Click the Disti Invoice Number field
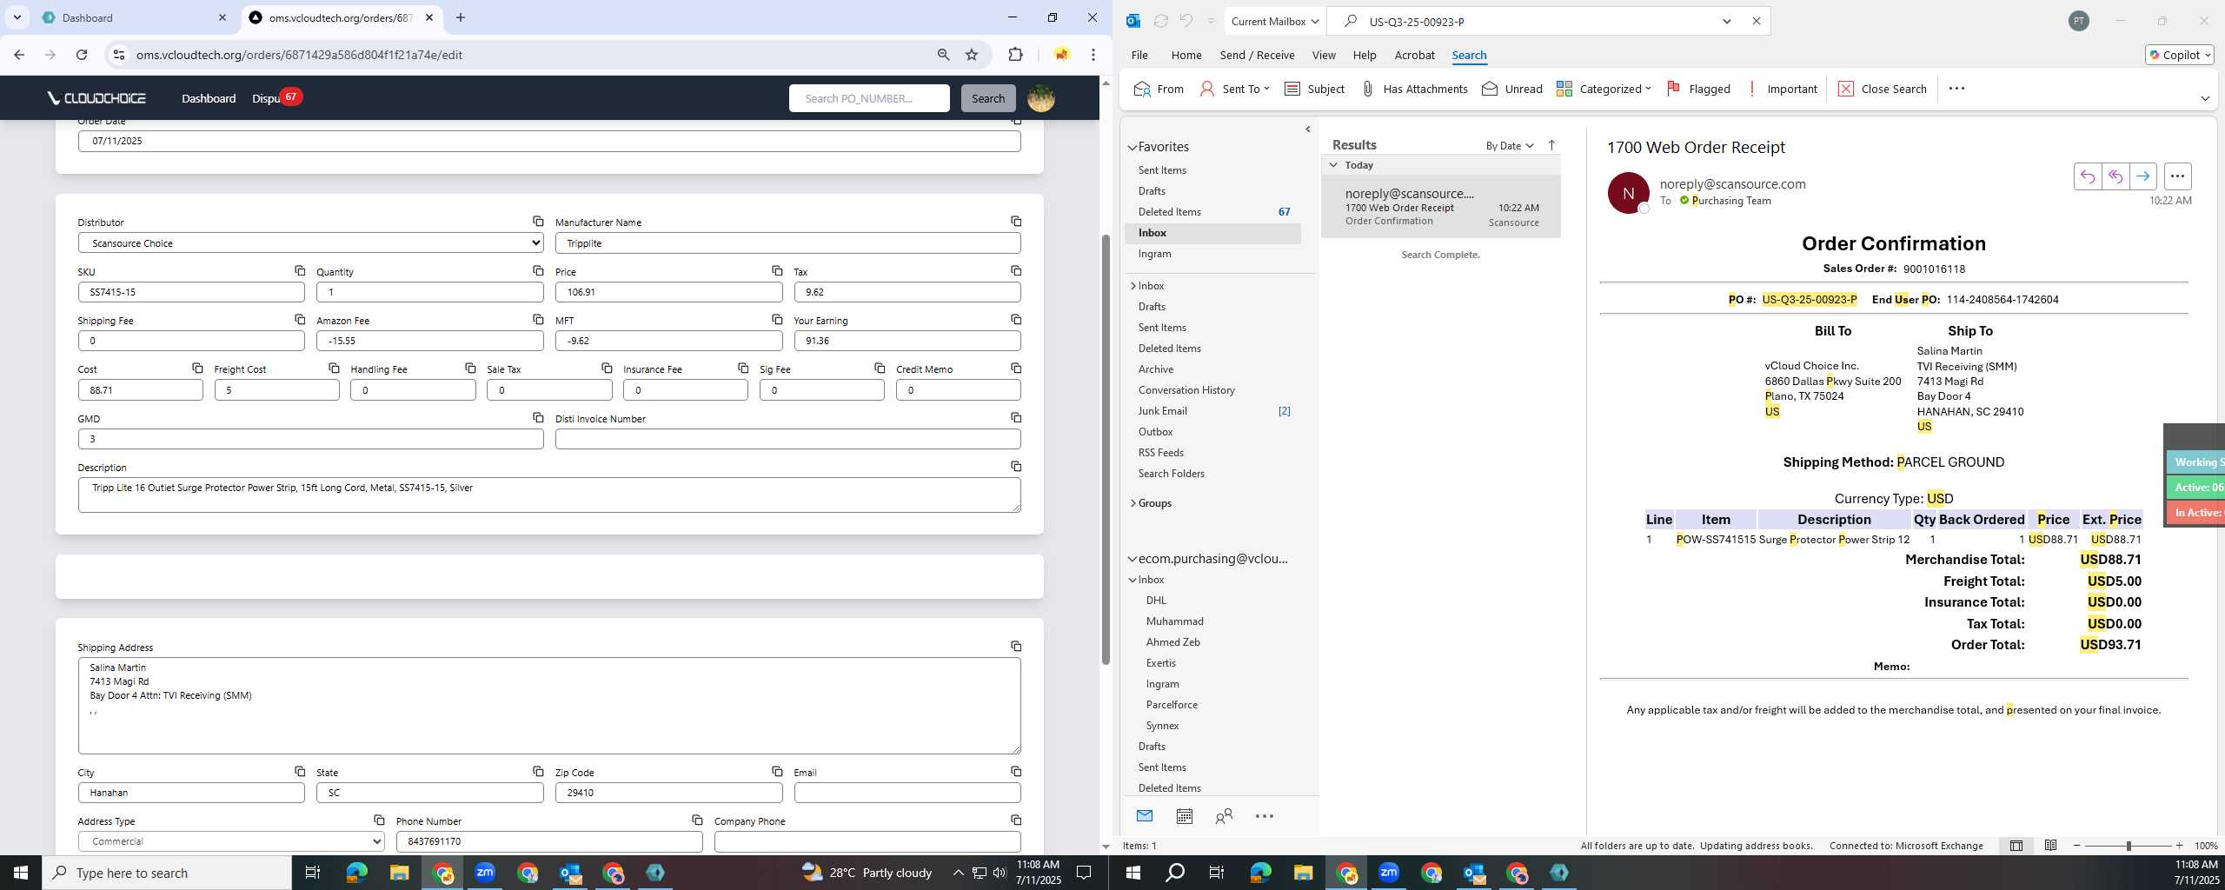Image resolution: width=2225 pixels, height=890 pixels. coord(787,439)
